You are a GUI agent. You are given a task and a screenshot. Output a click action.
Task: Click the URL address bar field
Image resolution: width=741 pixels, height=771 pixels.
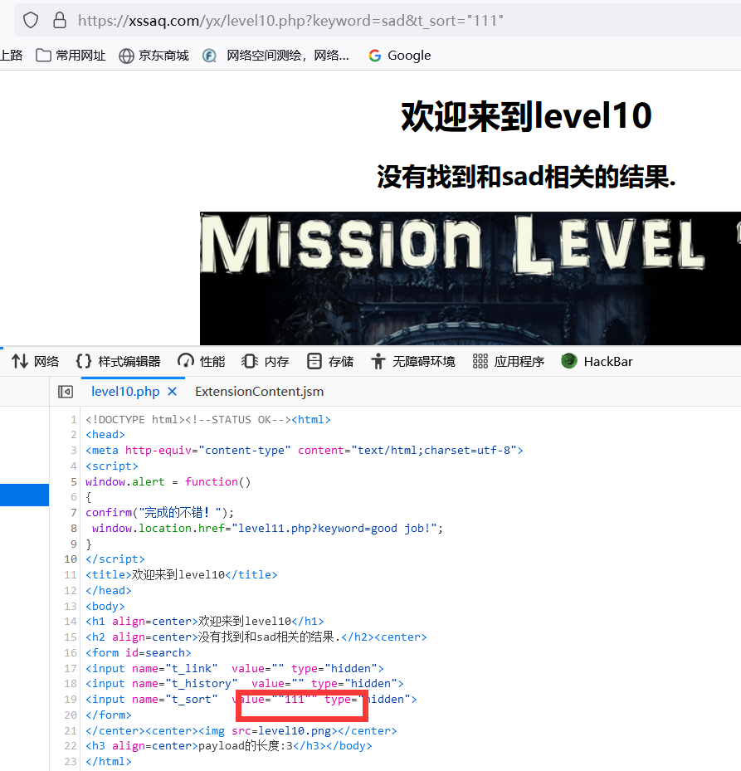click(377, 20)
